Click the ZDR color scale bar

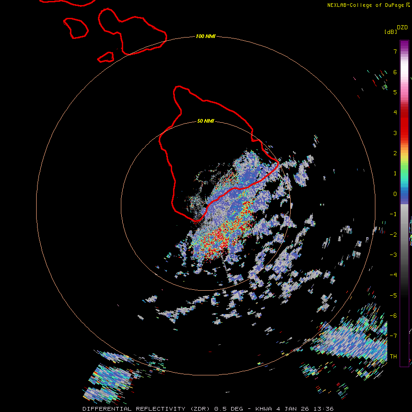pos(404,203)
